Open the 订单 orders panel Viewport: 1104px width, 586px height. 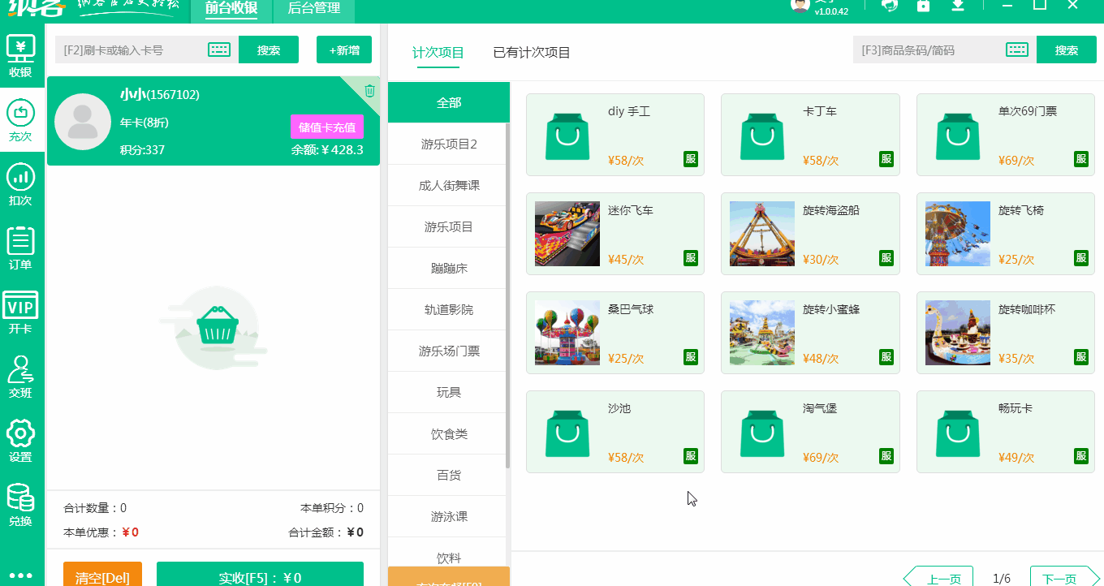(22, 243)
